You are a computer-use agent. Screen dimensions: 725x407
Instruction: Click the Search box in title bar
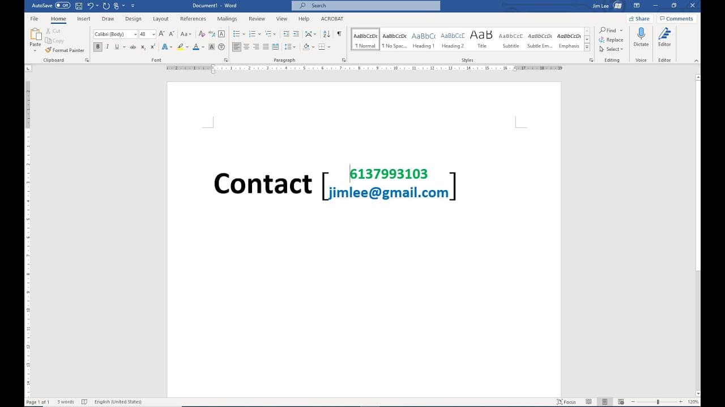click(366, 6)
